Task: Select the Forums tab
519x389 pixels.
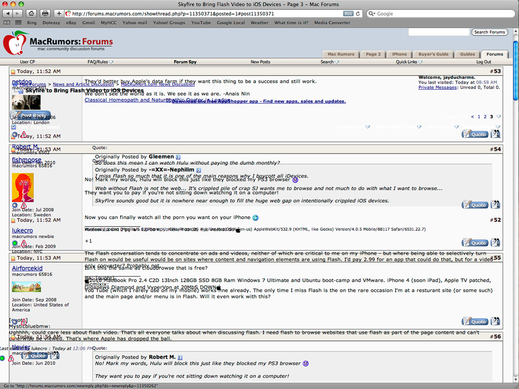Action: click(495, 54)
